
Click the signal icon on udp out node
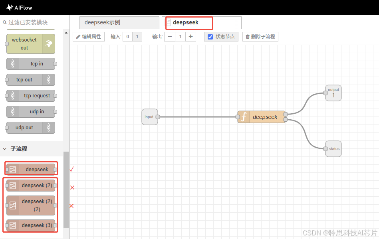tap(49, 127)
